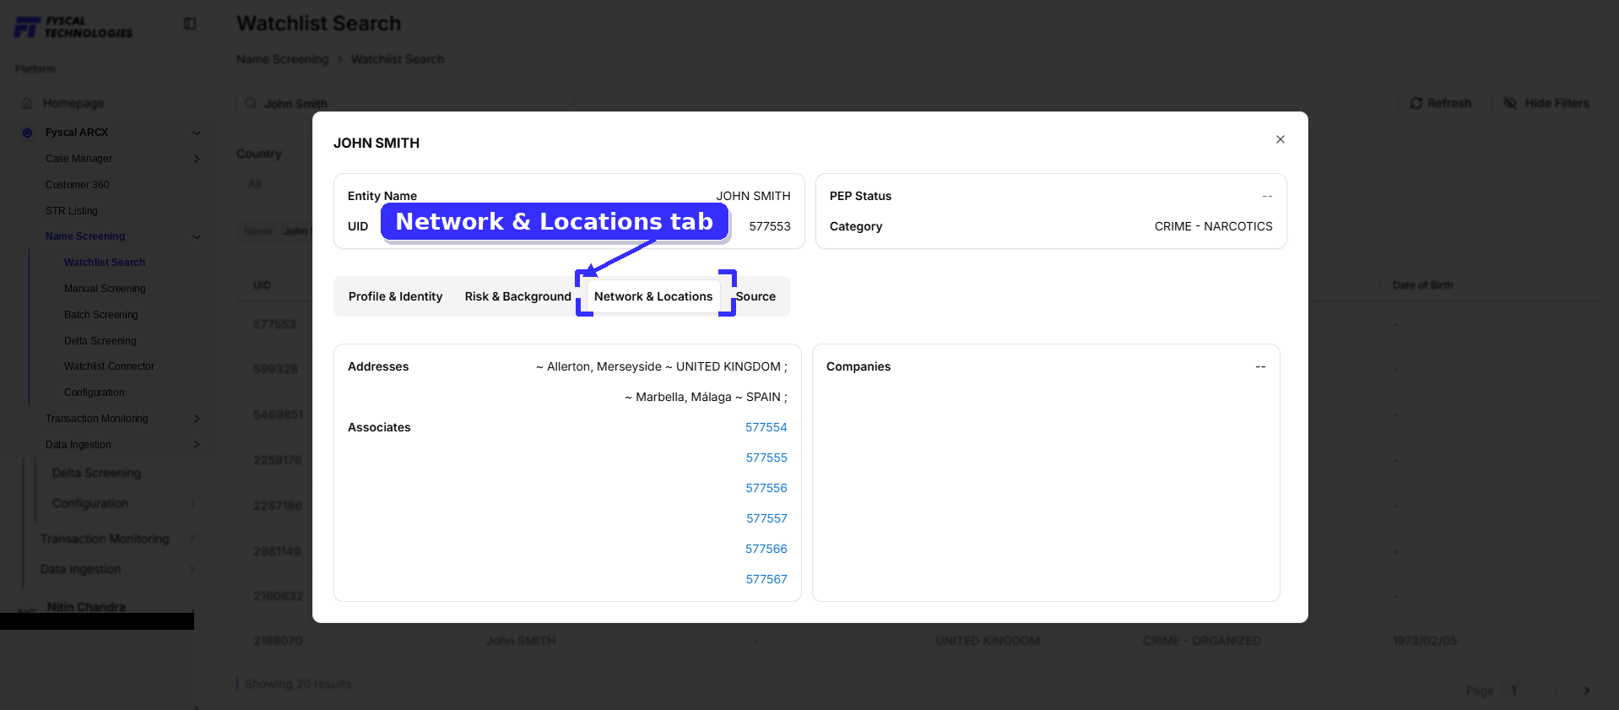Go to next results page arrow
The image size is (1619, 710).
point(1587,691)
